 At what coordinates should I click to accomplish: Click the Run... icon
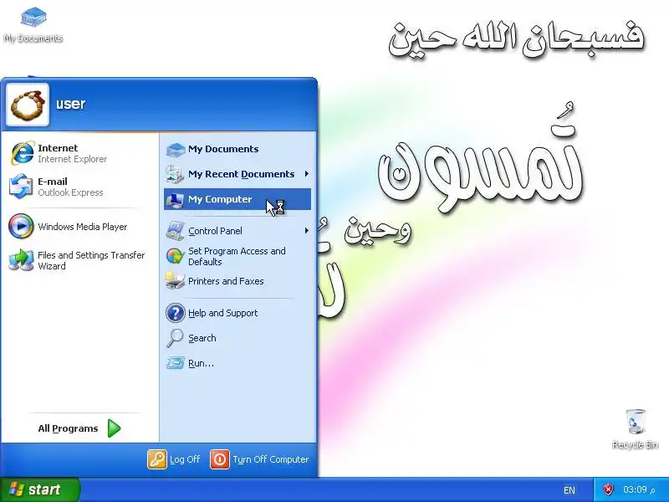[x=175, y=363]
